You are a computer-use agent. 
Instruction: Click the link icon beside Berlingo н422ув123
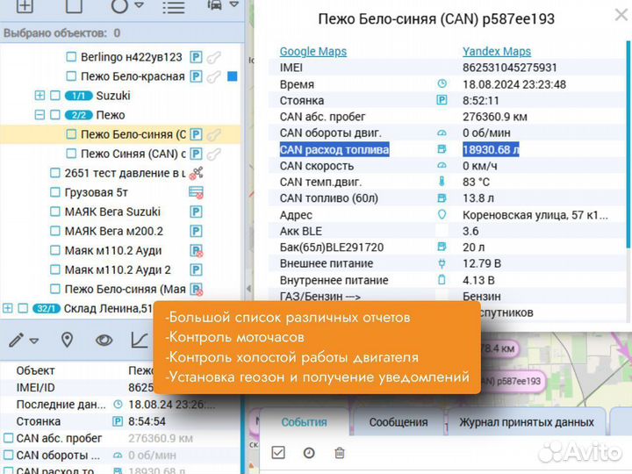click(212, 57)
